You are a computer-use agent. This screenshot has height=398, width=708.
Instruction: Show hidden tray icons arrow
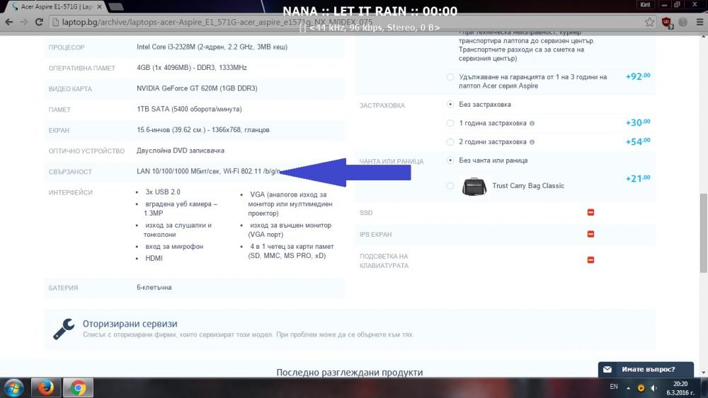(628, 388)
